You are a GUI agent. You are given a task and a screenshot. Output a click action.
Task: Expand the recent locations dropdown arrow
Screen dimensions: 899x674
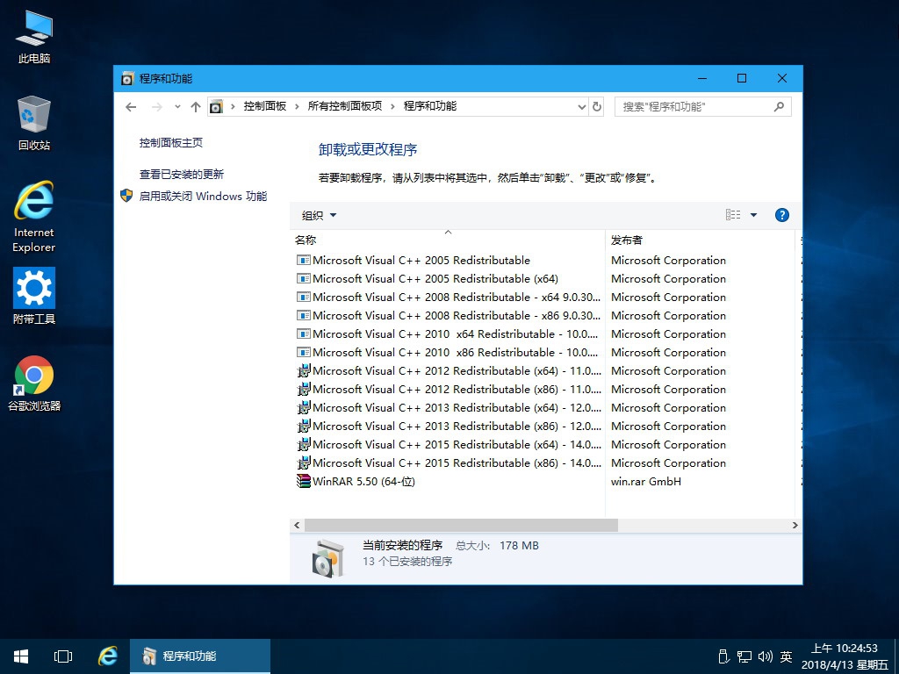[x=177, y=106]
